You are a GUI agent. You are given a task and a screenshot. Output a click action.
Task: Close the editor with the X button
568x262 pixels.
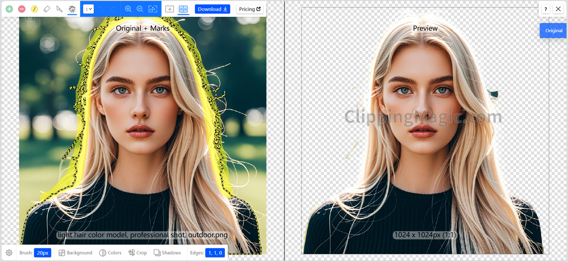558,9
